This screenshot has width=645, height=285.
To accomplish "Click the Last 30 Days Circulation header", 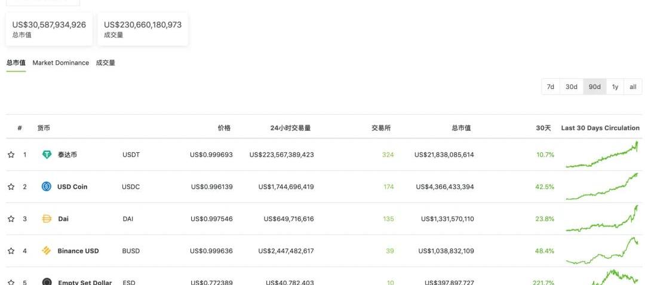I will tap(600, 128).
